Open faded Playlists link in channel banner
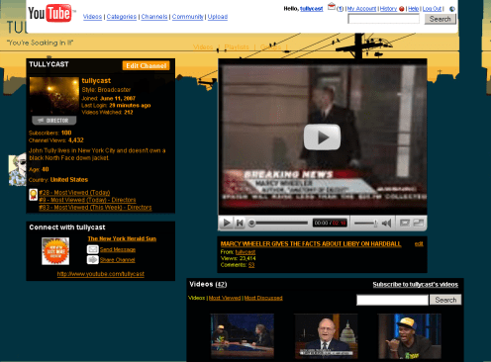 237,47
